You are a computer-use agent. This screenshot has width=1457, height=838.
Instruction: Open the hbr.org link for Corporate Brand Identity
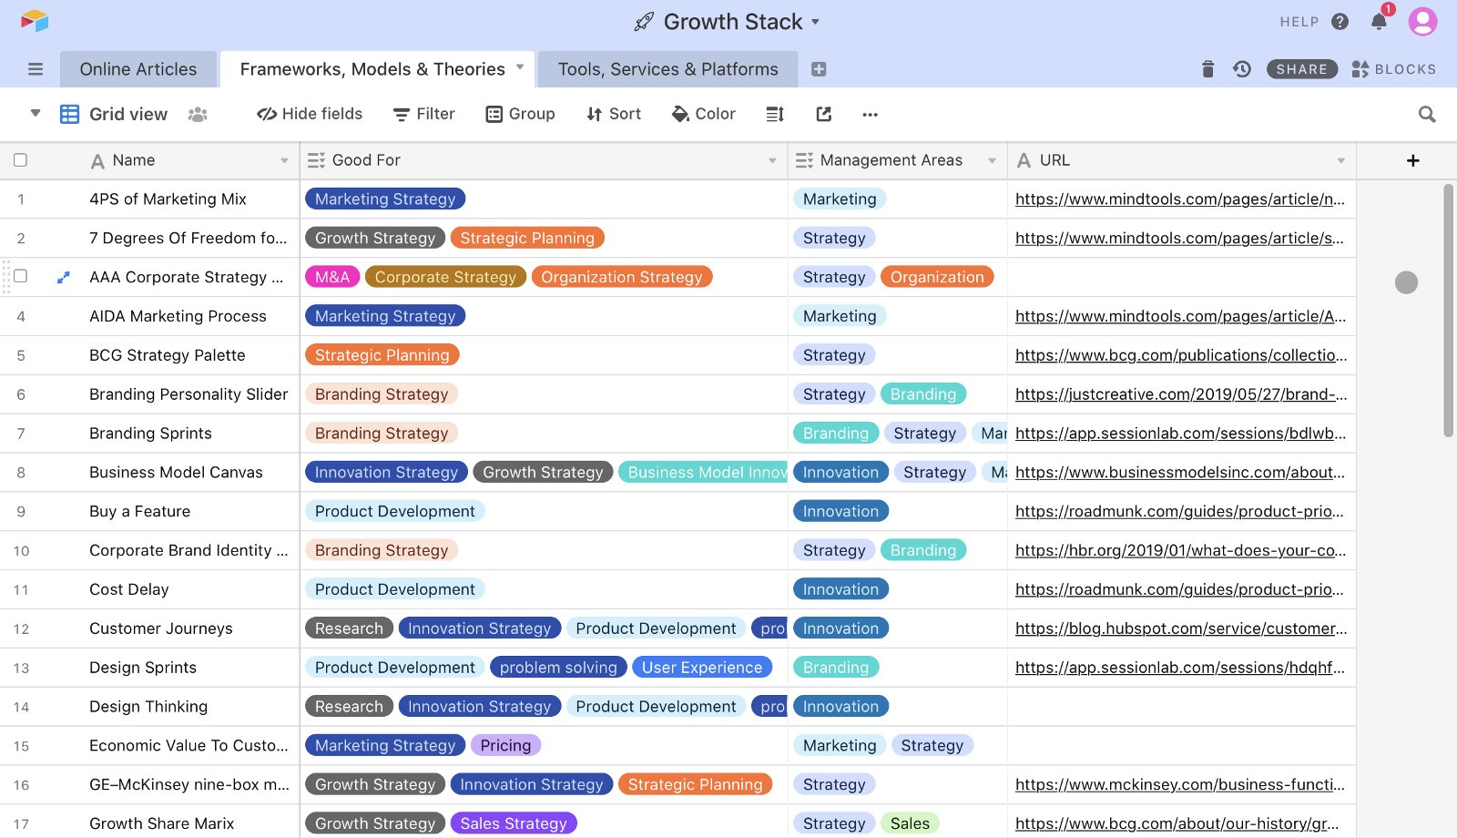coord(1181,550)
